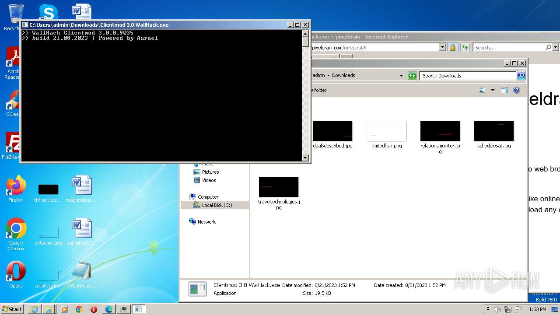
Task: Select the thfrancisco desktop file
Action: point(49,192)
